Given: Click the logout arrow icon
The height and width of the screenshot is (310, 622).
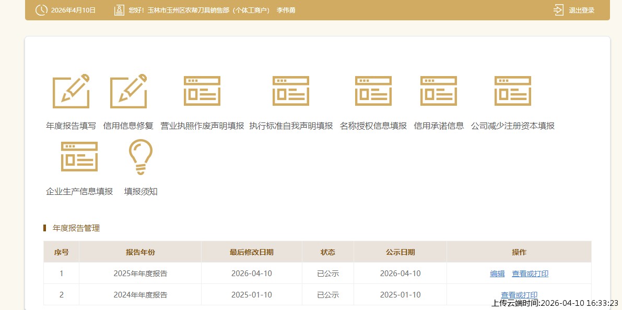Looking at the screenshot, I should (558, 10).
